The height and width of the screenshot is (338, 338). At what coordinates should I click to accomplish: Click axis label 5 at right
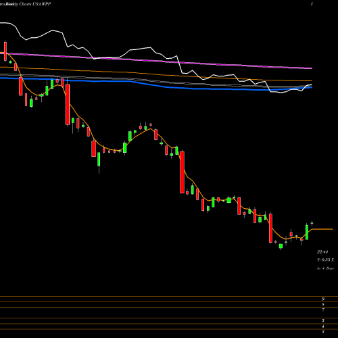coord(323,321)
